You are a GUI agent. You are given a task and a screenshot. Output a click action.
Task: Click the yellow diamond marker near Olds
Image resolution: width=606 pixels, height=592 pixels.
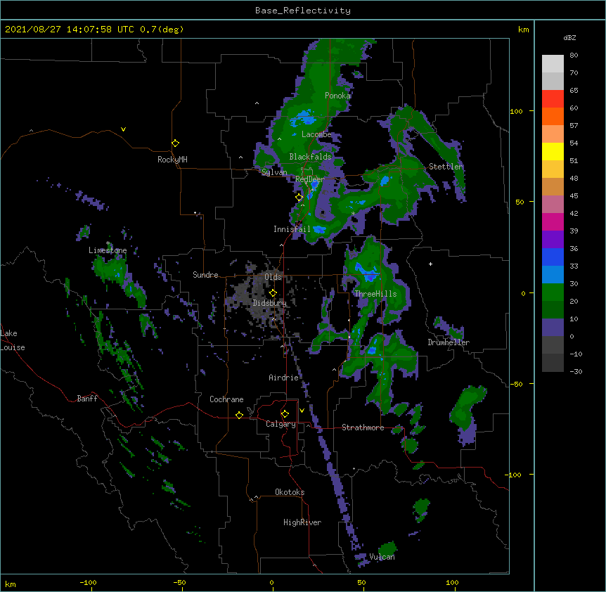273,292
